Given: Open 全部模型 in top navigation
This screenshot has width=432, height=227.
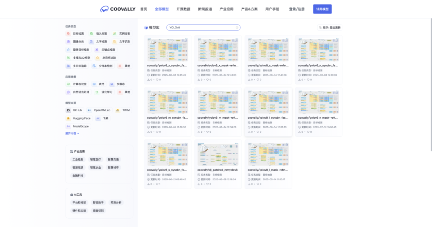Looking at the screenshot, I should click(162, 9).
